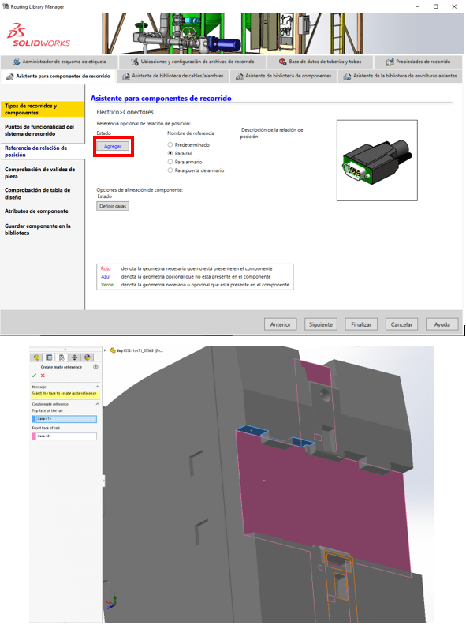Accept mate reference with green checkmark
The width and height of the screenshot is (466, 625).
pos(34,376)
